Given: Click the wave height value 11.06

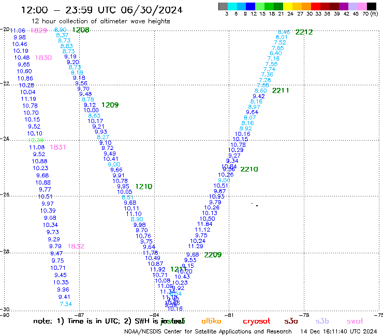Looking at the screenshot, I should point(18,30).
